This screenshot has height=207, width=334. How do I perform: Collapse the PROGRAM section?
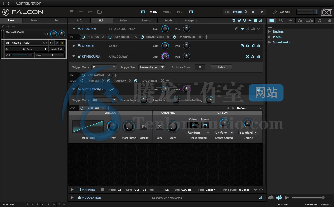(x=74, y=29)
